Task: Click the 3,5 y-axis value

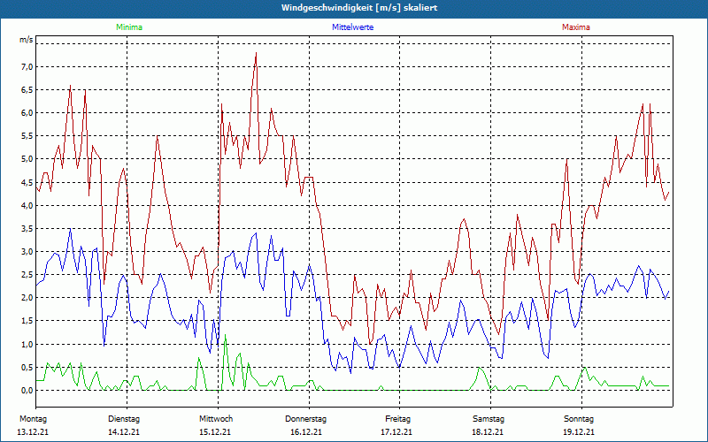Action: (27, 228)
